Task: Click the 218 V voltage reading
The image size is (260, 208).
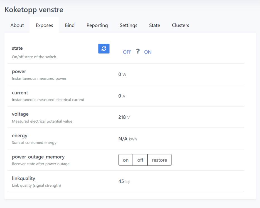Action: 124,117
